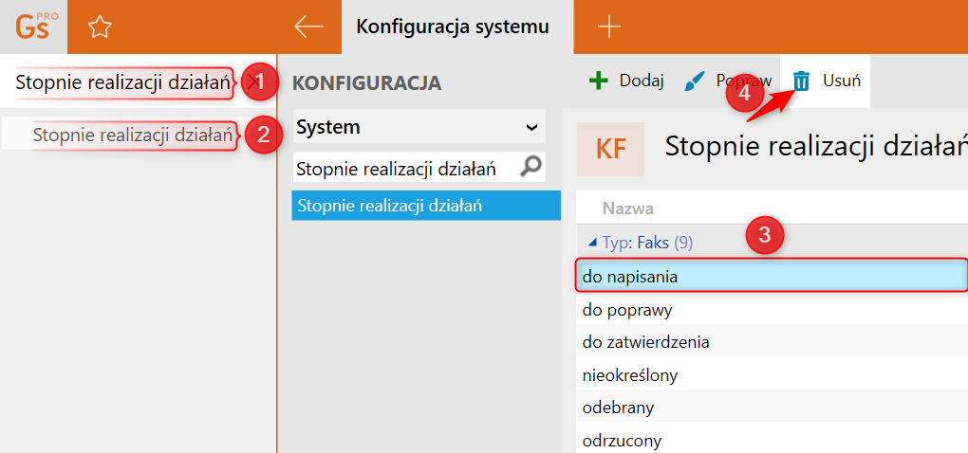Open a new tab with plus icon
Screen dimensions: 968x453
tap(608, 27)
